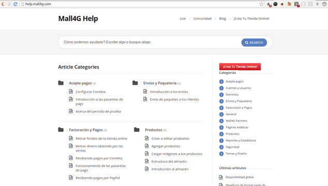Open Retirar fondos de tu tienda online
Viewport: 328px width, 186px height.
pyautogui.click(x=101, y=138)
